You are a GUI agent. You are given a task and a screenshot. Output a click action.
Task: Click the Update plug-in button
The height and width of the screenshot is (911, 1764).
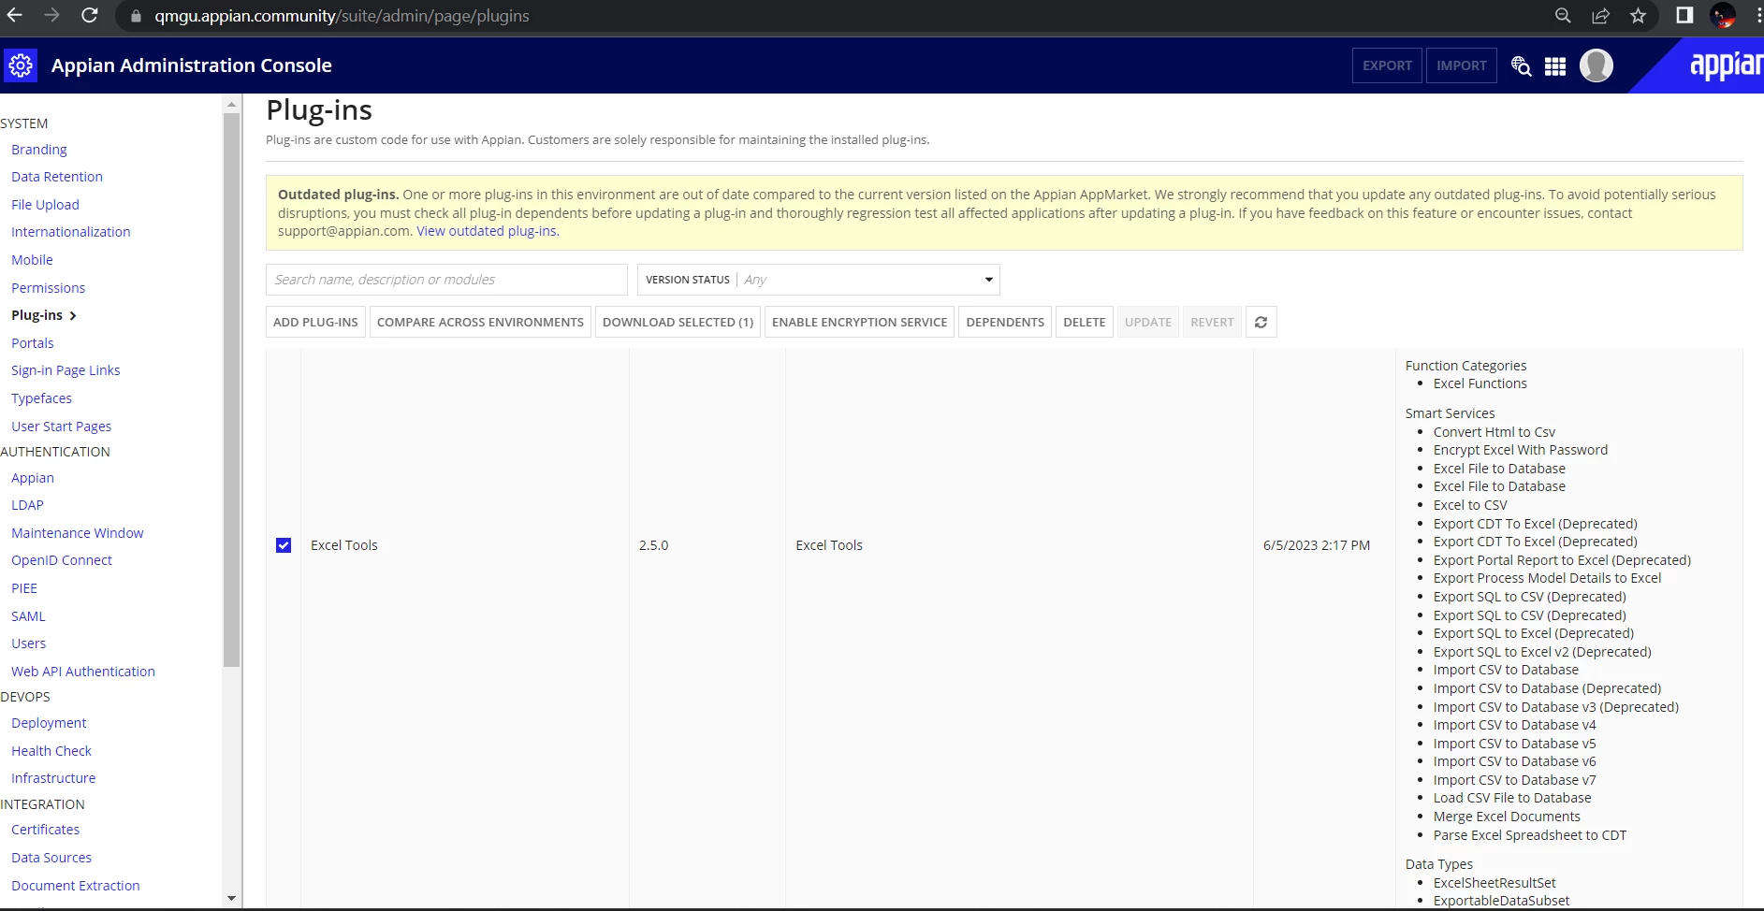click(1148, 322)
